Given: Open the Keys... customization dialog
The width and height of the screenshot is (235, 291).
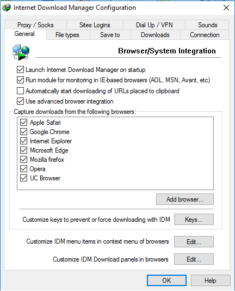Looking at the screenshot, I should click(194, 220).
